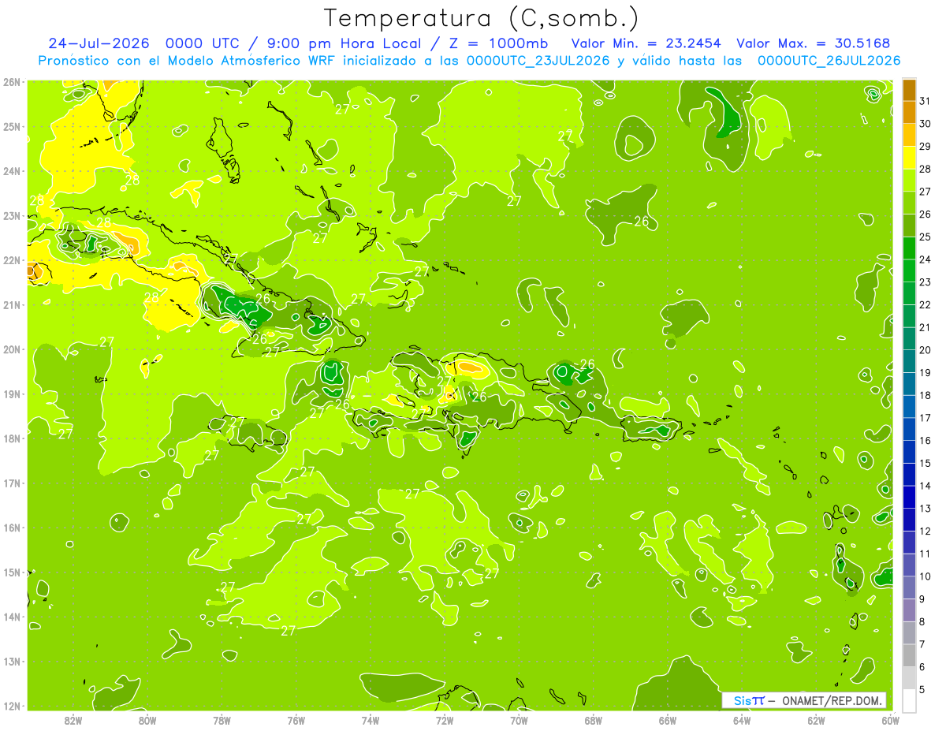Click the "9:00 pm Hora Local" text

344,43
